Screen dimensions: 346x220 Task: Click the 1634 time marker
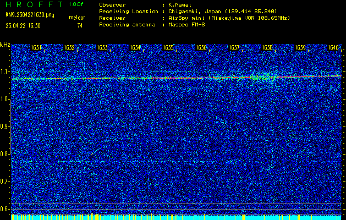[x=135, y=48]
